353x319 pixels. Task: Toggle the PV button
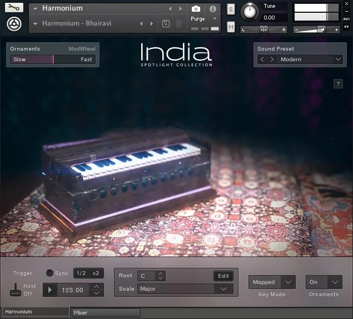(x=347, y=27)
